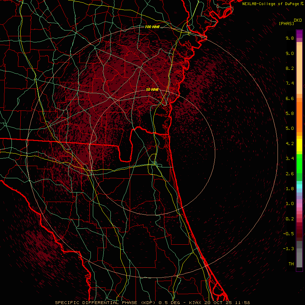The height and width of the screenshot is (305, 305).
Task: Click the 20 OCT 25 date in caption
Action: click(218, 303)
